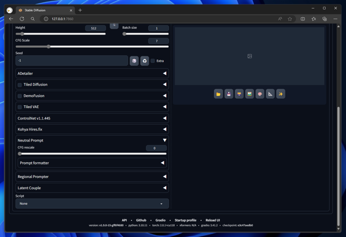Click the CFG rescale value box showing 0
This screenshot has width=346, height=237.
pyautogui.click(x=156, y=148)
